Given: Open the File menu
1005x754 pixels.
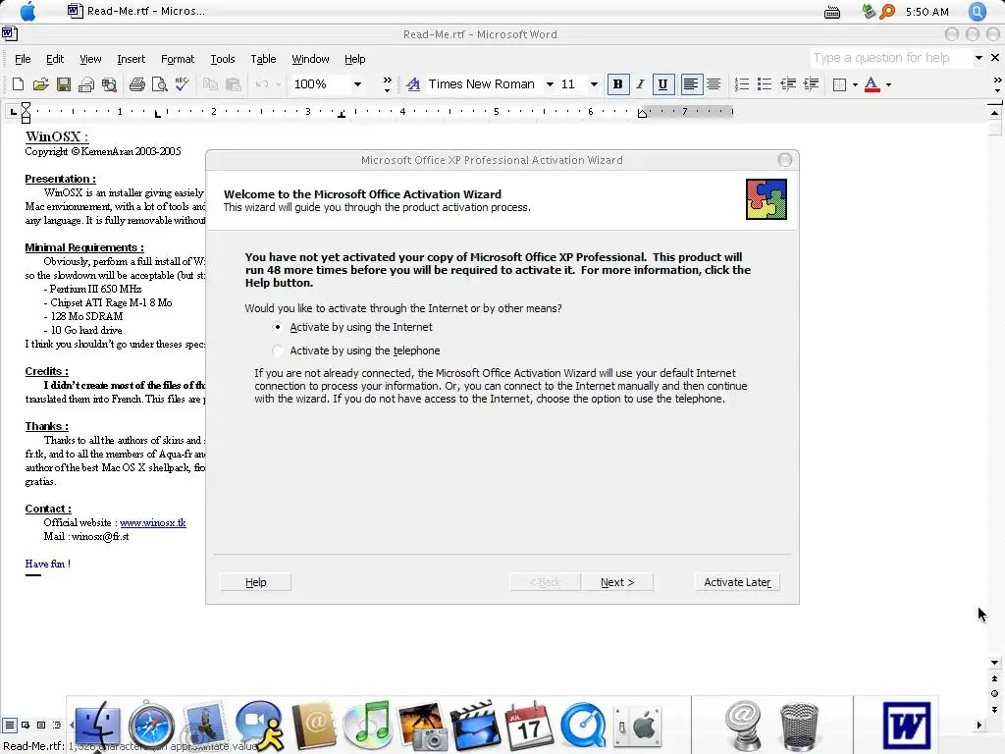Looking at the screenshot, I should pyautogui.click(x=23, y=59).
